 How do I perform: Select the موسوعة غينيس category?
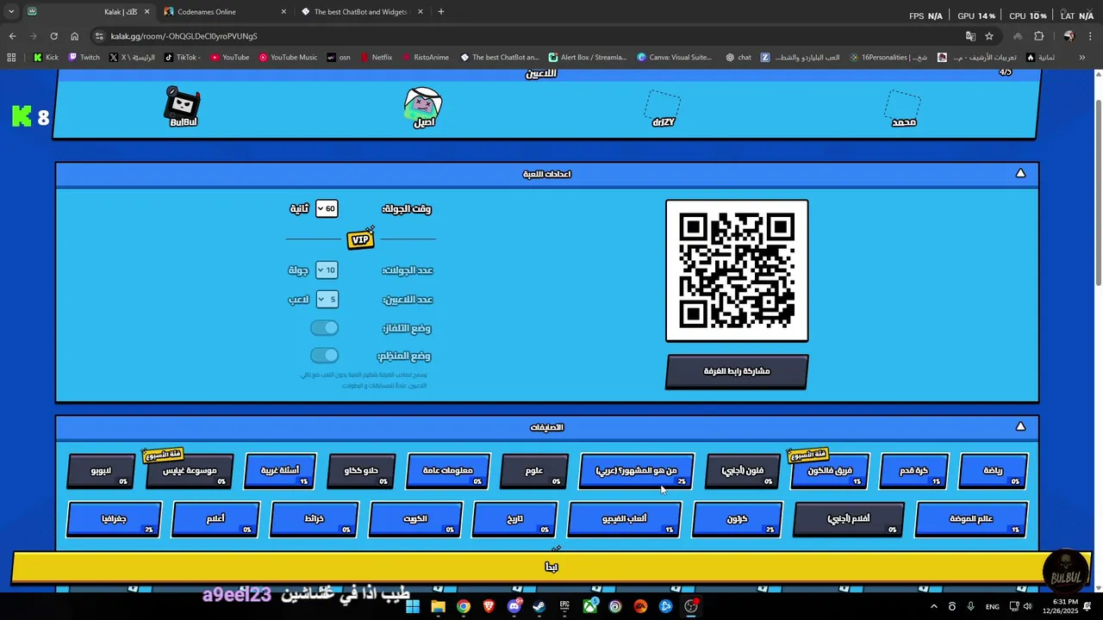(x=190, y=471)
